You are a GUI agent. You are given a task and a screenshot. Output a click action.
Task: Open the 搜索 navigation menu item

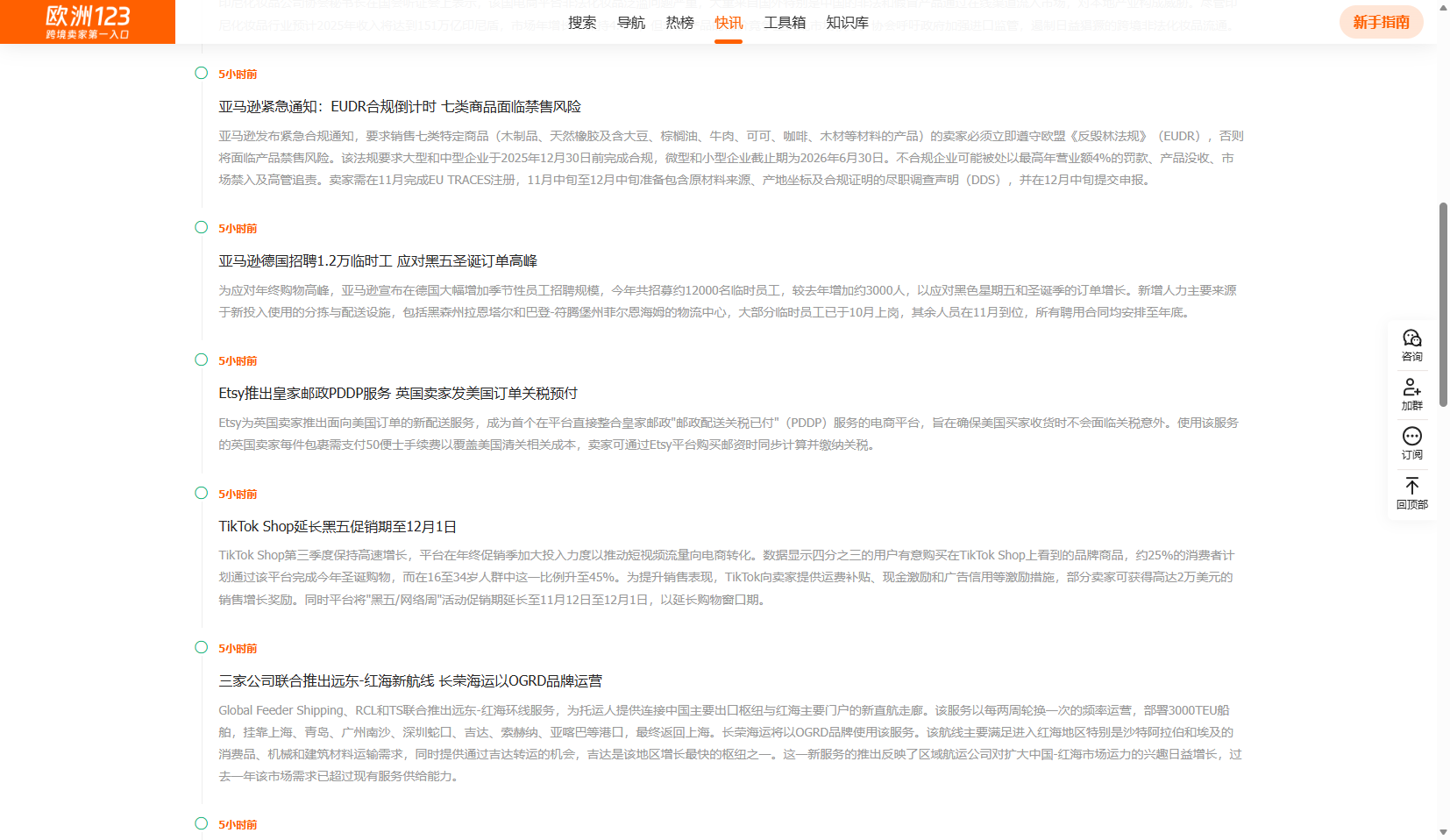[x=582, y=23]
